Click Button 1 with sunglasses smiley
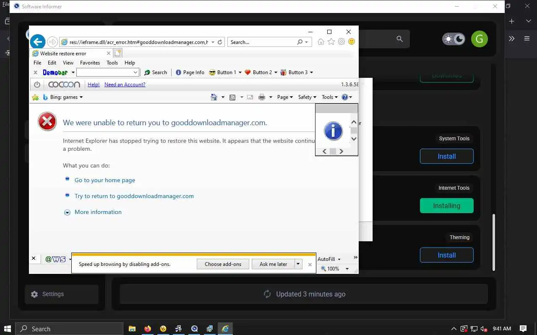This screenshot has height=335, width=537. pyautogui.click(x=222, y=72)
